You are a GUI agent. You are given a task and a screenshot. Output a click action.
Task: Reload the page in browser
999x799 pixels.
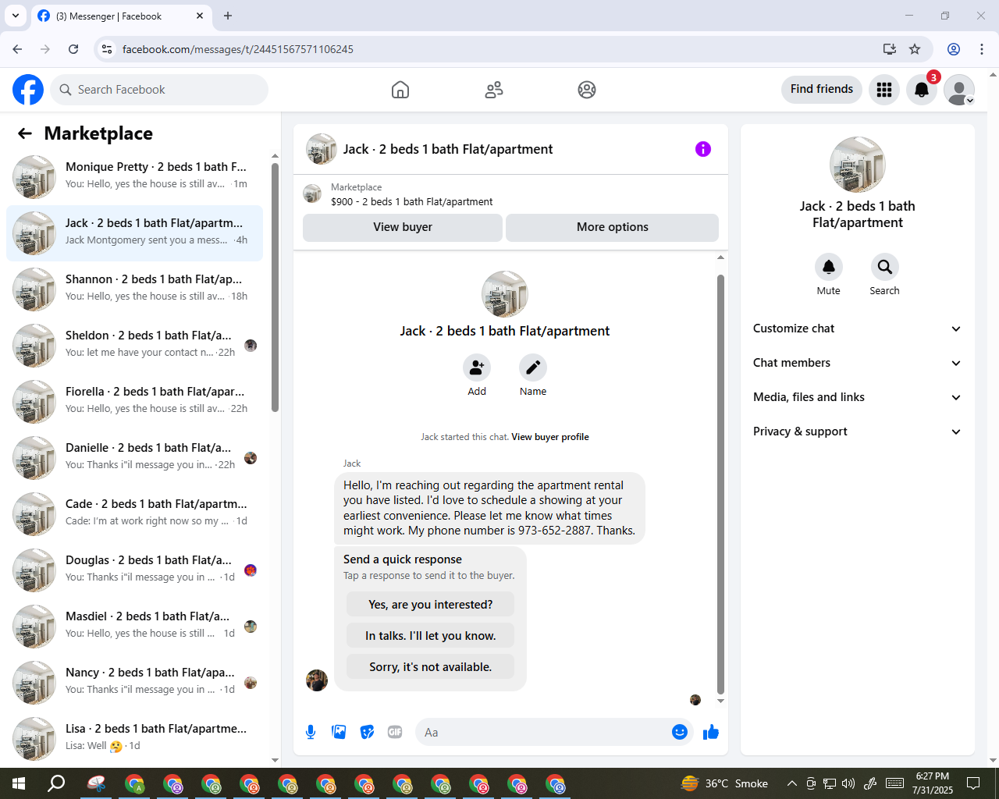point(73,49)
